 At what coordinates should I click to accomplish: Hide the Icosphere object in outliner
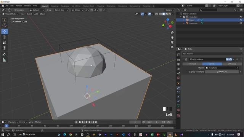241,23
